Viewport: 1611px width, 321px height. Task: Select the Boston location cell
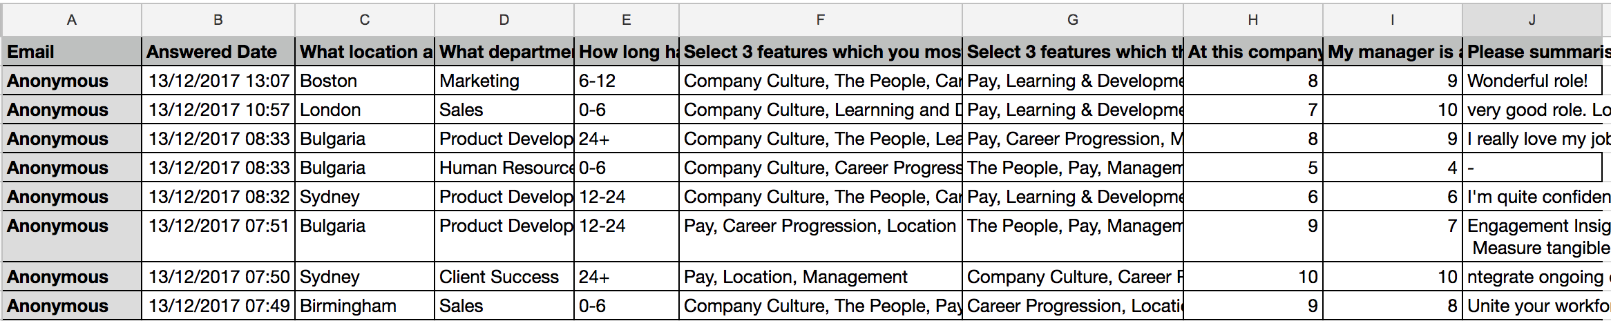click(x=365, y=81)
